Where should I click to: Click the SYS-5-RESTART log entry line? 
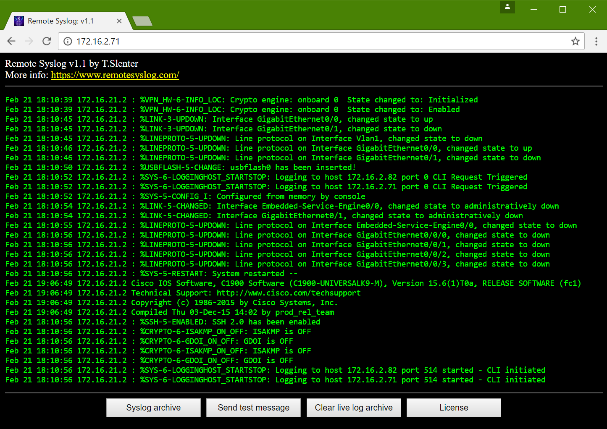click(x=150, y=273)
